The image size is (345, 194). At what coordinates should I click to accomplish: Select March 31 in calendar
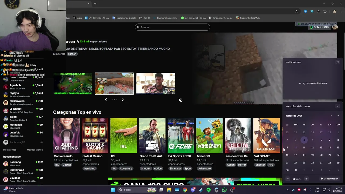tap(296, 170)
